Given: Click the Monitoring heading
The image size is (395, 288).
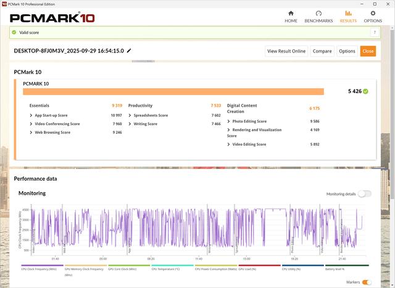Looking at the screenshot, I should (32, 193).
